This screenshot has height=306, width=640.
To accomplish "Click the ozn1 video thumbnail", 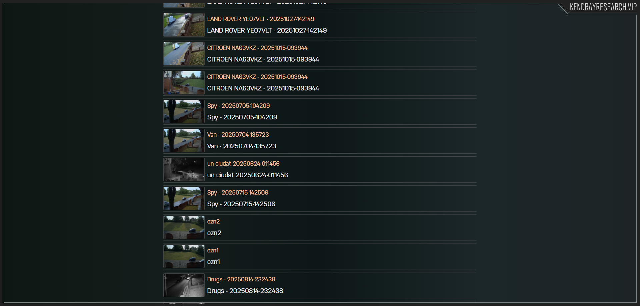I will [184, 256].
